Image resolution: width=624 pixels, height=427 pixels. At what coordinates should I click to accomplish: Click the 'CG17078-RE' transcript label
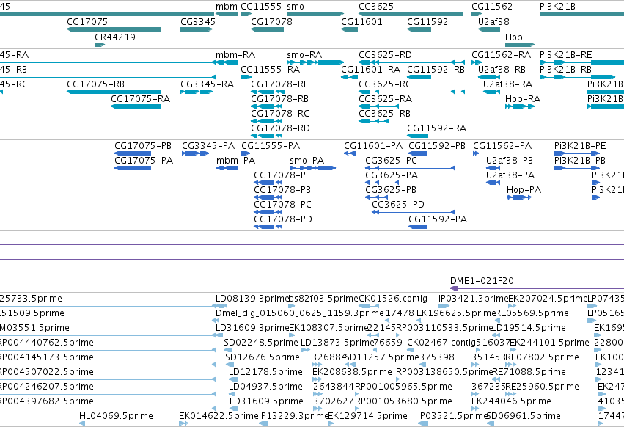280,84
